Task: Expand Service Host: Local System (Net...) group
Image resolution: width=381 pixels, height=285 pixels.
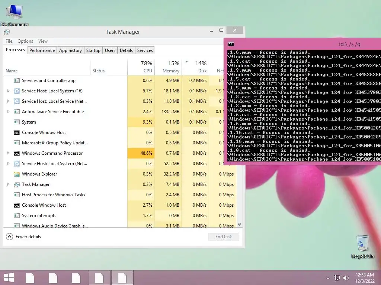Action: coord(8,164)
